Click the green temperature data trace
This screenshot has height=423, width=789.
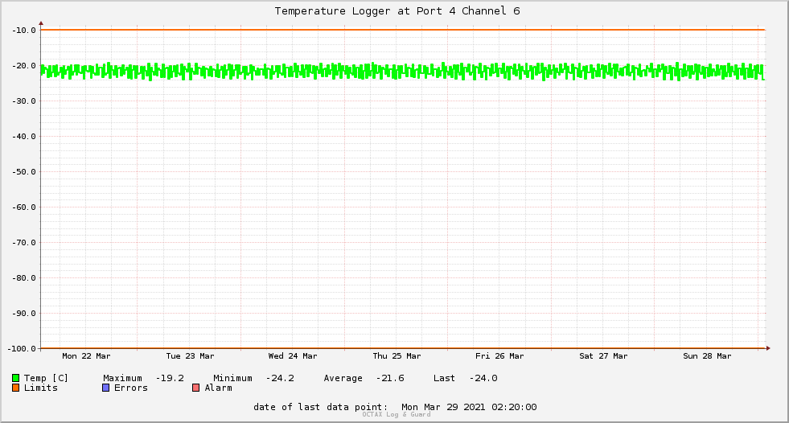403,72
